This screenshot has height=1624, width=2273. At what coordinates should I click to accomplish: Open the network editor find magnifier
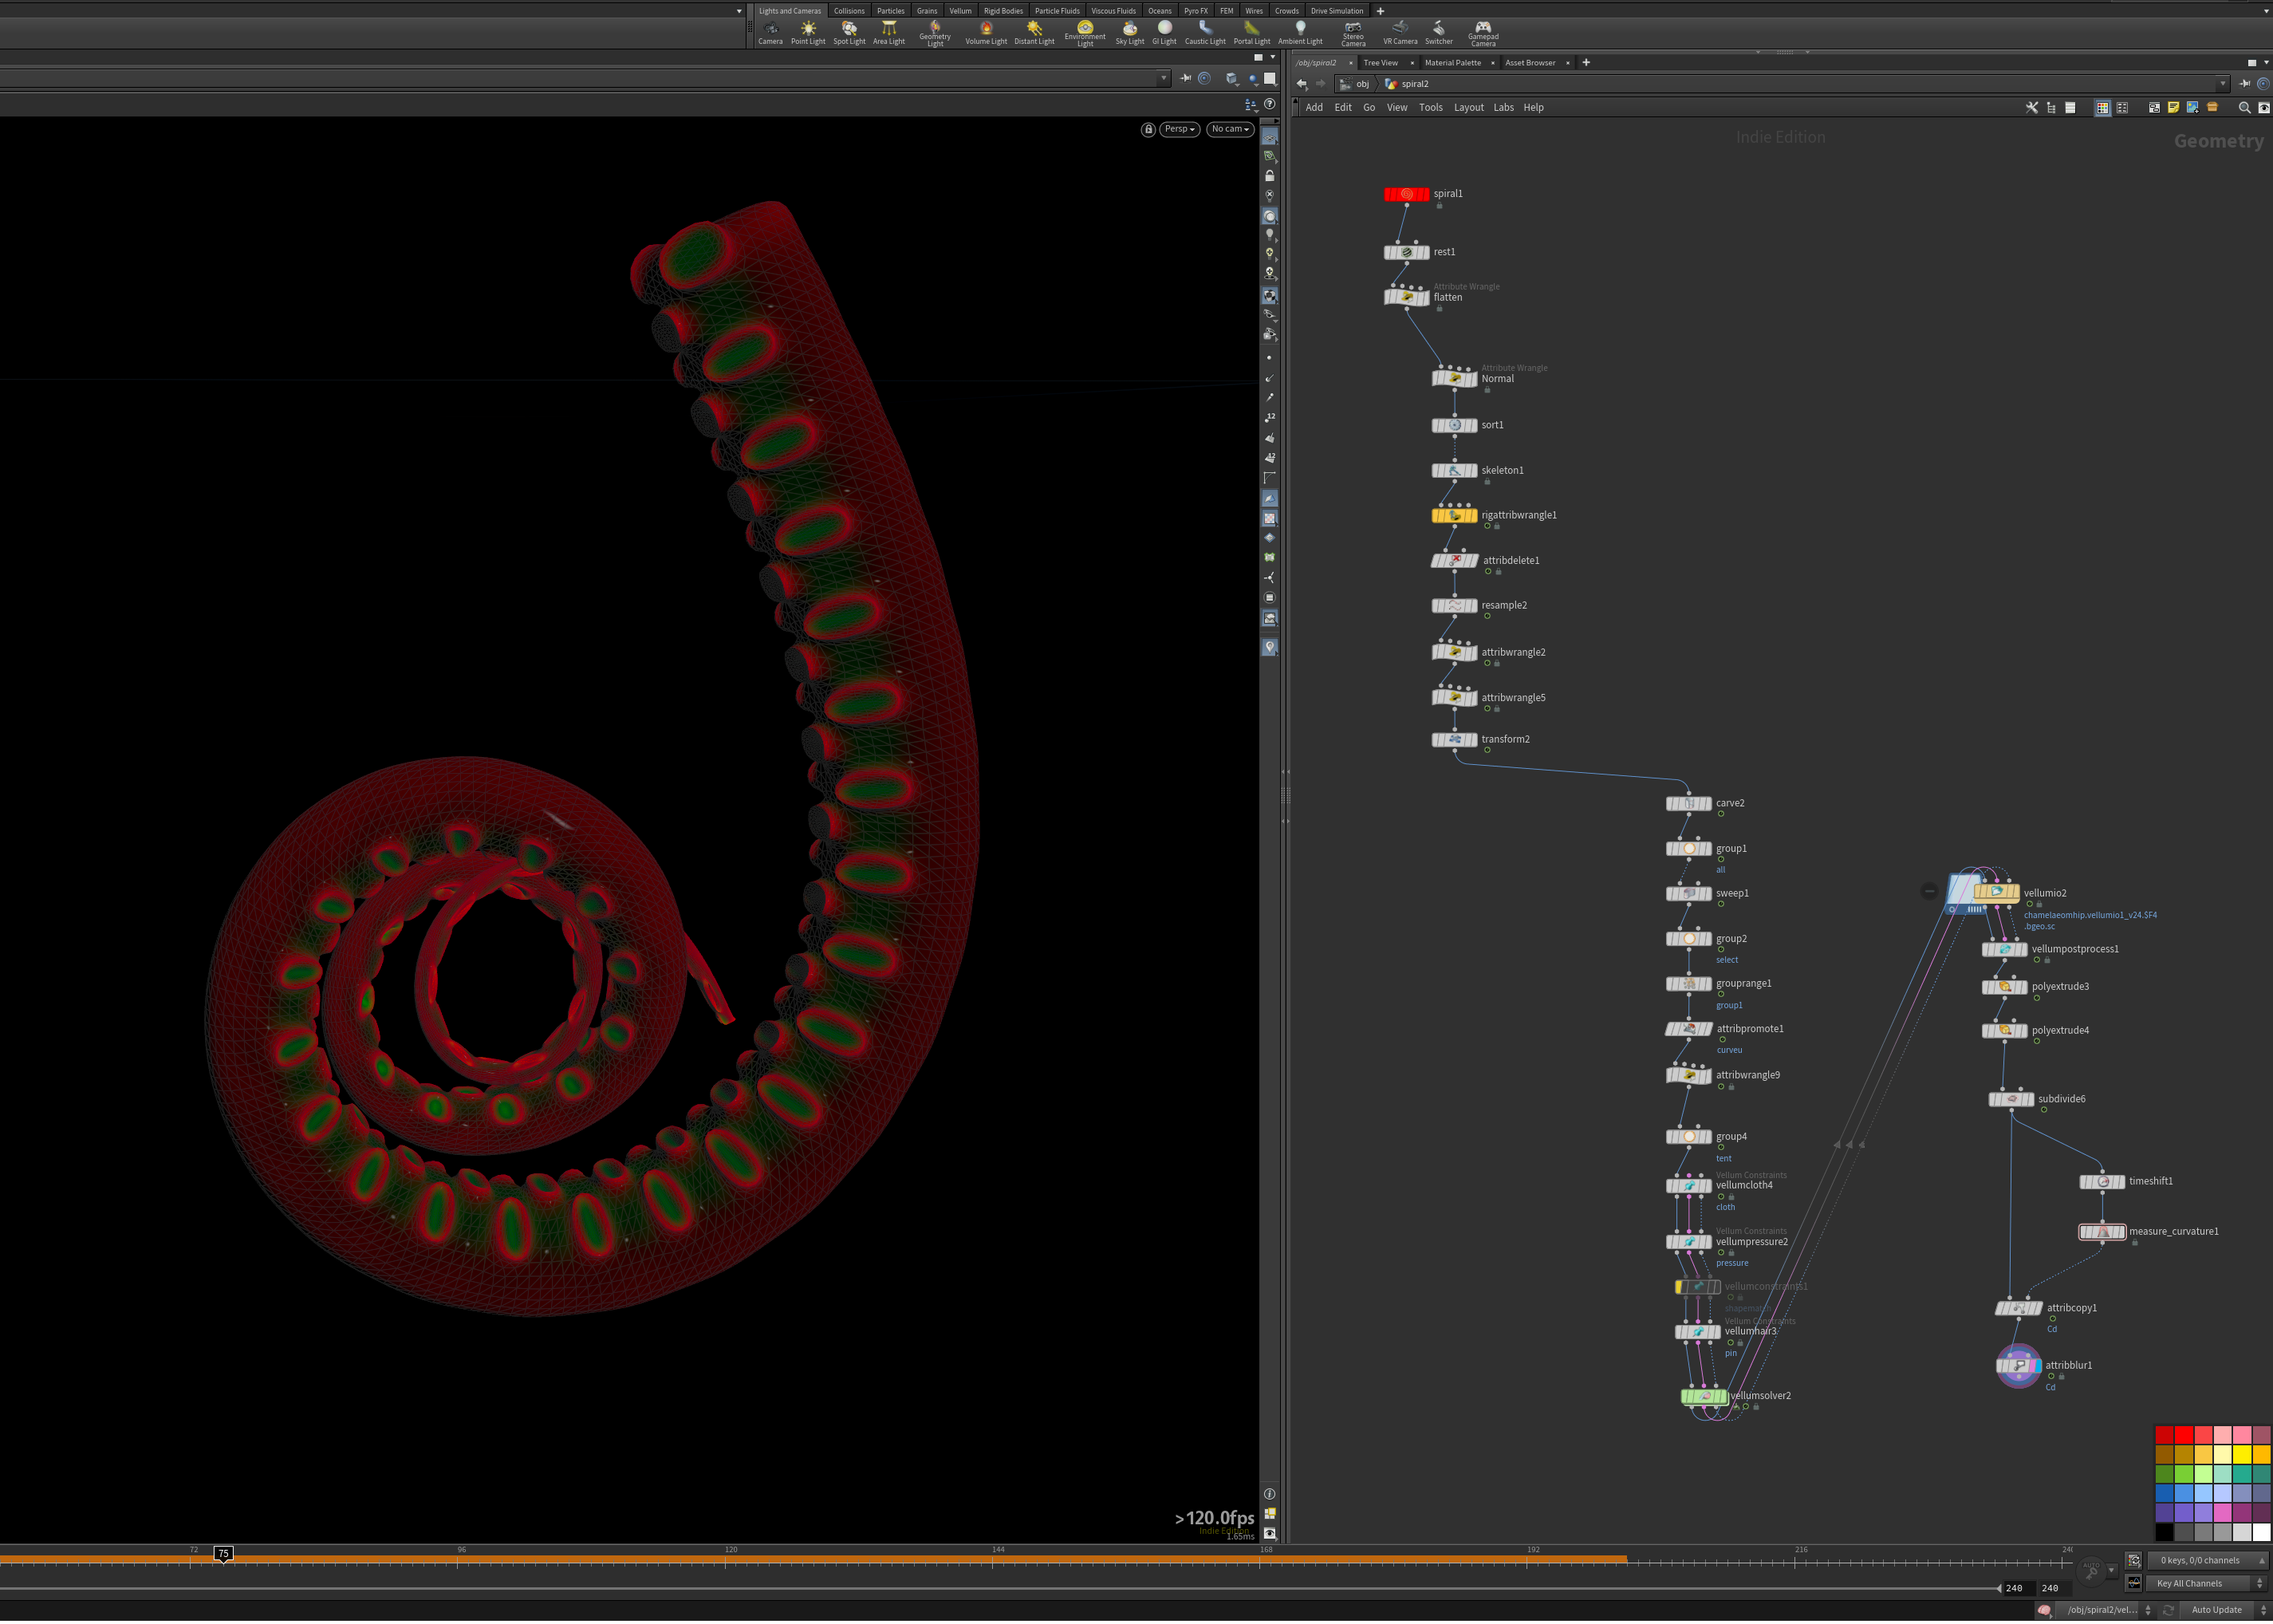(x=2244, y=108)
